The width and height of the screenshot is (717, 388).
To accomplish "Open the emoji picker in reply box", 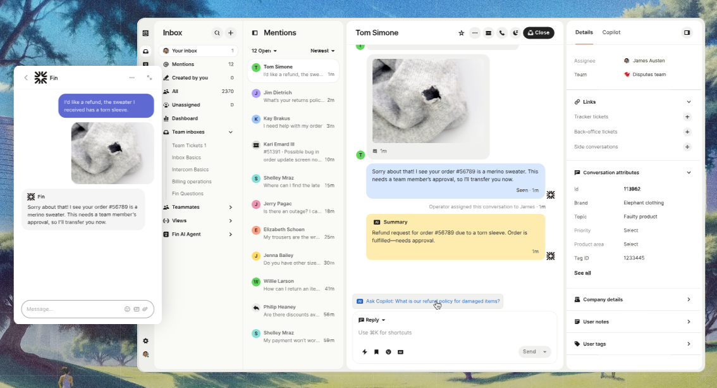I will (x=388, y=352).
